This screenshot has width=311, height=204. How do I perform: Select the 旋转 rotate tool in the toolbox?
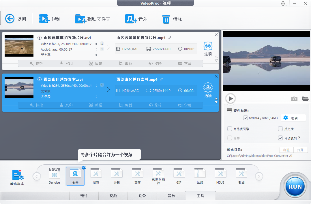tap(137, 175)
